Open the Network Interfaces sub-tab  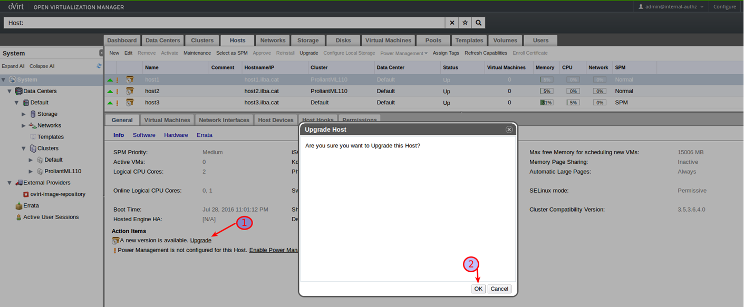(x=224, y=120)
